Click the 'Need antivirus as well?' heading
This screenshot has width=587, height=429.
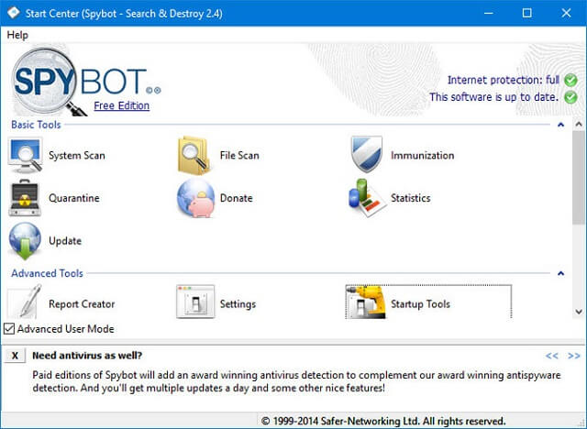[x=87, y=356]
